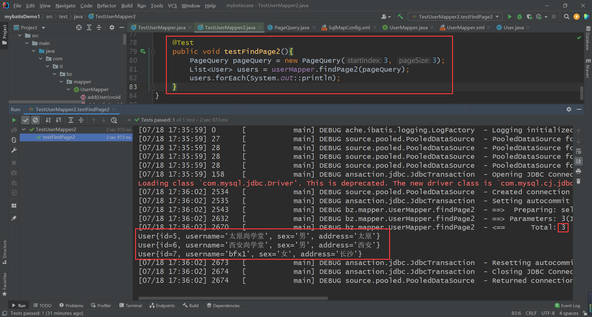592x317 pixels.
Task: Collapse the src folder in tree
Action: click(20, 35)
